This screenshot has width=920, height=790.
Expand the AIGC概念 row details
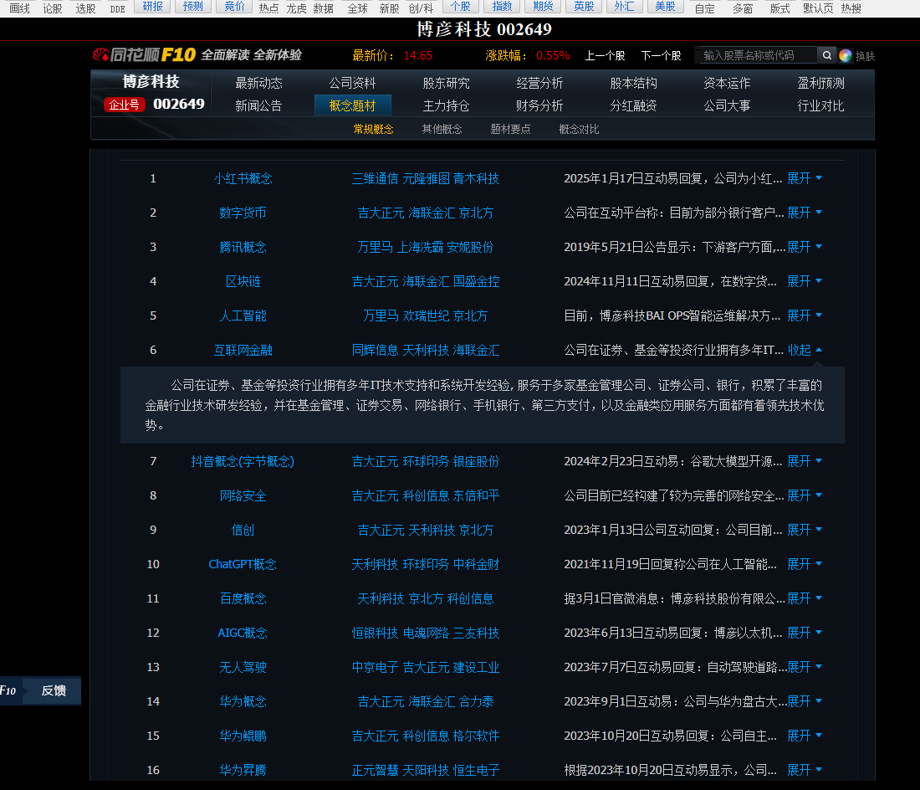pos(805,633)
